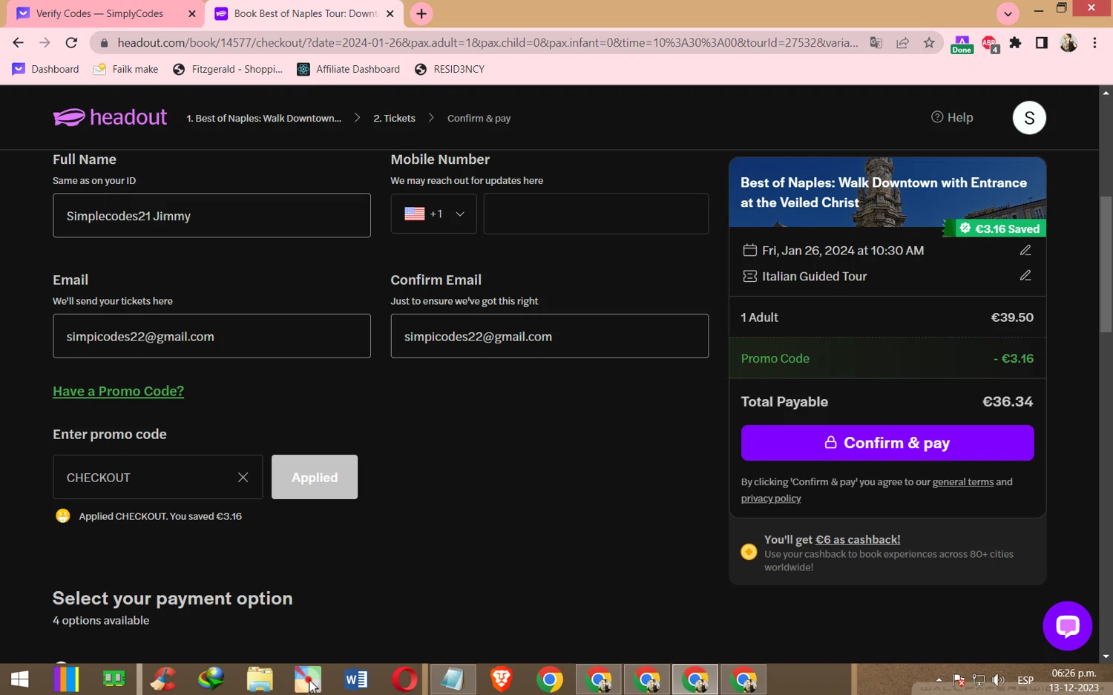Go back to the 2. Tickets step
Viewport: 1113px width, 695px height.
pyautogui.click(x=394, y=118)
